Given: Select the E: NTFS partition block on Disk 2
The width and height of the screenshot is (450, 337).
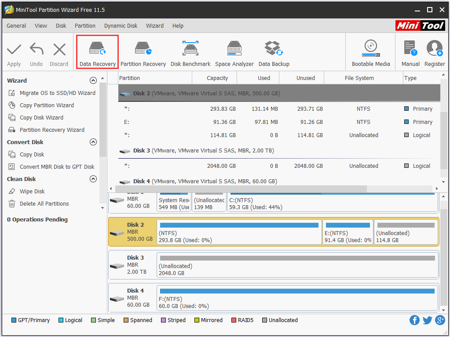Looking at the screenshot, I should click(x=348, y=233).
